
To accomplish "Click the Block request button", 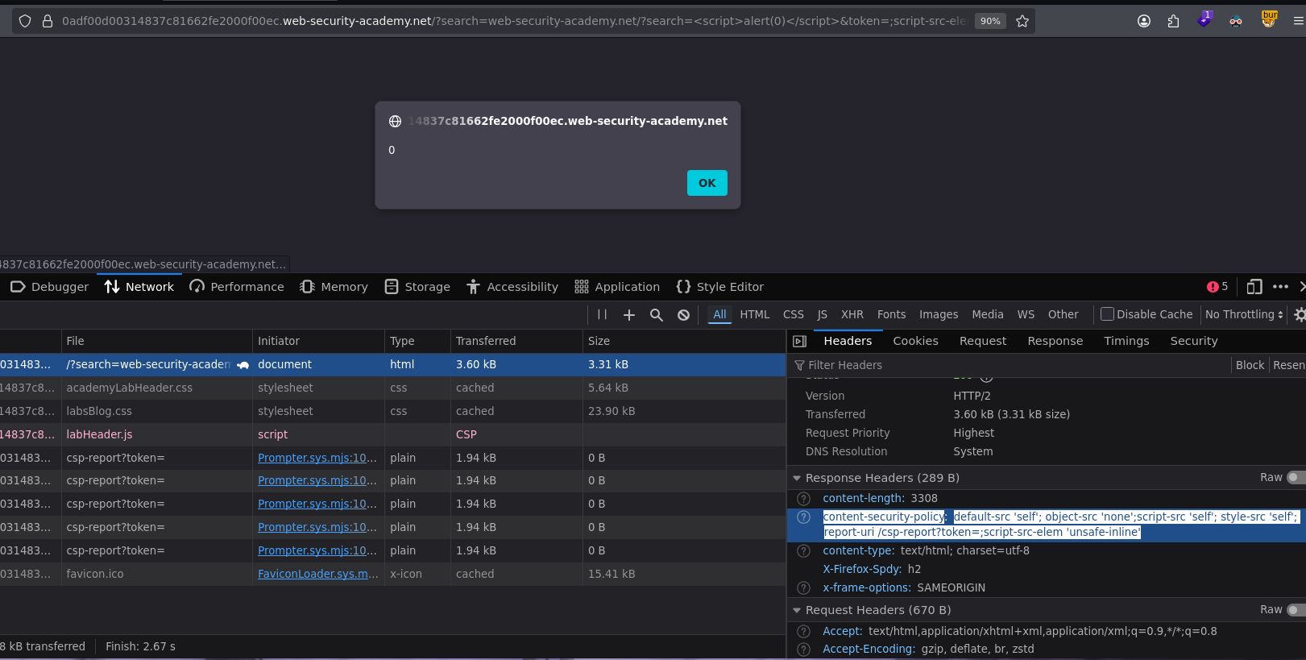I will coord(1250,365).
